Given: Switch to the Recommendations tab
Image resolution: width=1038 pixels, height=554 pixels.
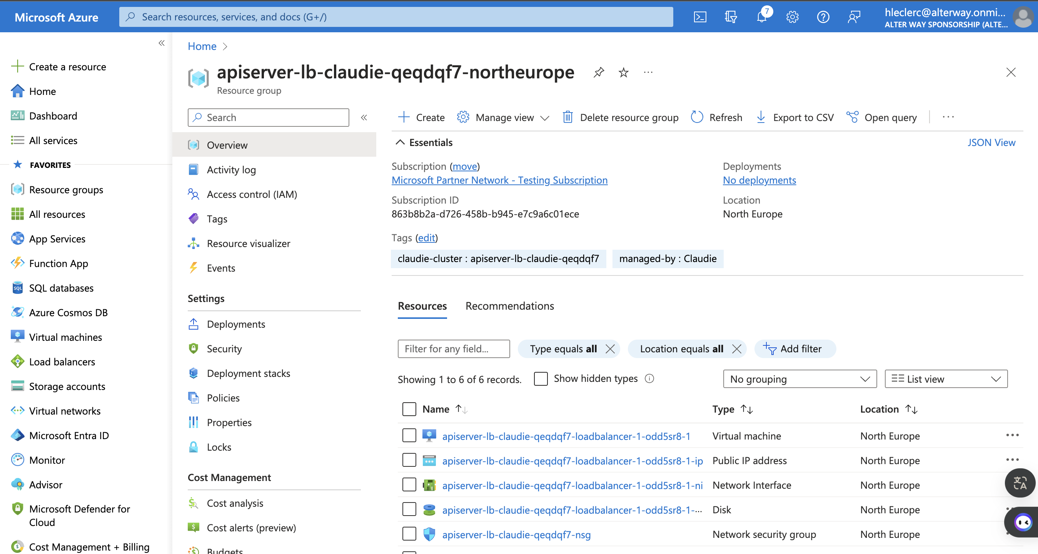Looking at the screenshot, I should [x=509, y=306].
